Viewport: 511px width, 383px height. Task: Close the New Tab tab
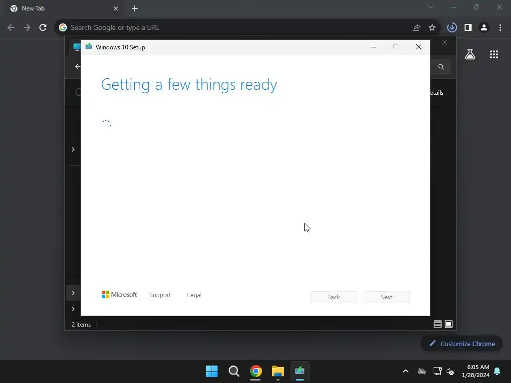pos(116,8)
